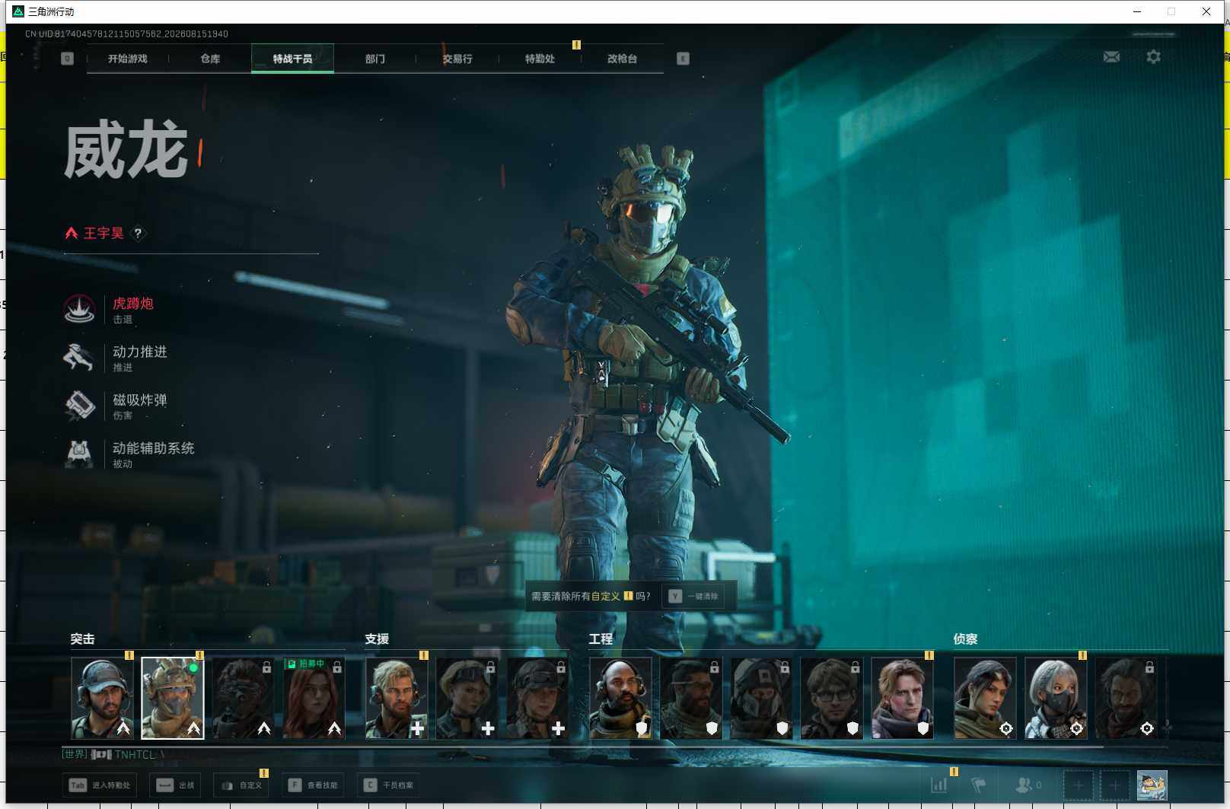
Task: Select the bald headset 工程 operator
Action: click(620, 698)
